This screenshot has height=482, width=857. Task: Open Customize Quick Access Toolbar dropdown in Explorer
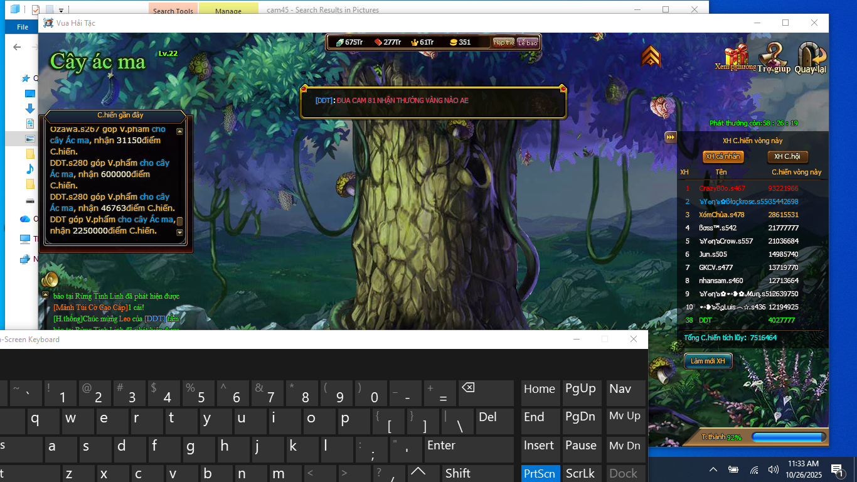coord(61,11)
